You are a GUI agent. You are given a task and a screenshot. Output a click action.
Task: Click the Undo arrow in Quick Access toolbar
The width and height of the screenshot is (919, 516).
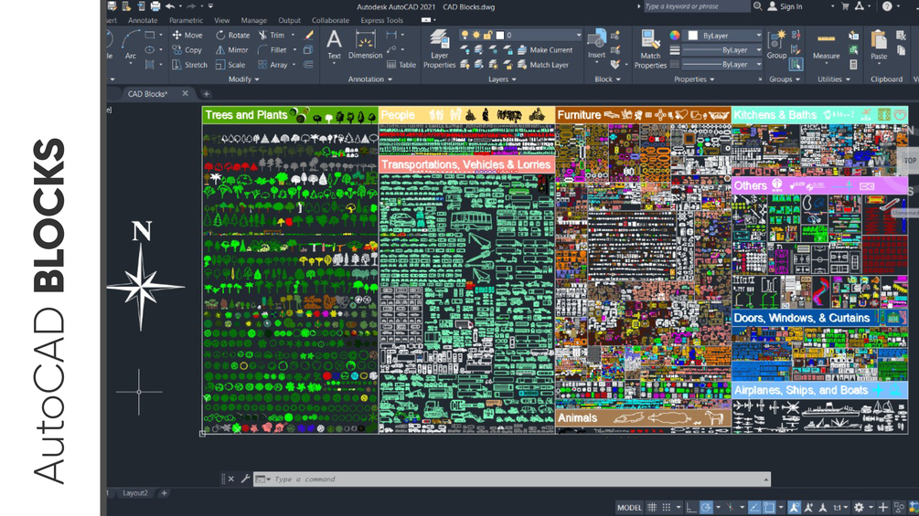pyautogui.click(x=170, y=6)
